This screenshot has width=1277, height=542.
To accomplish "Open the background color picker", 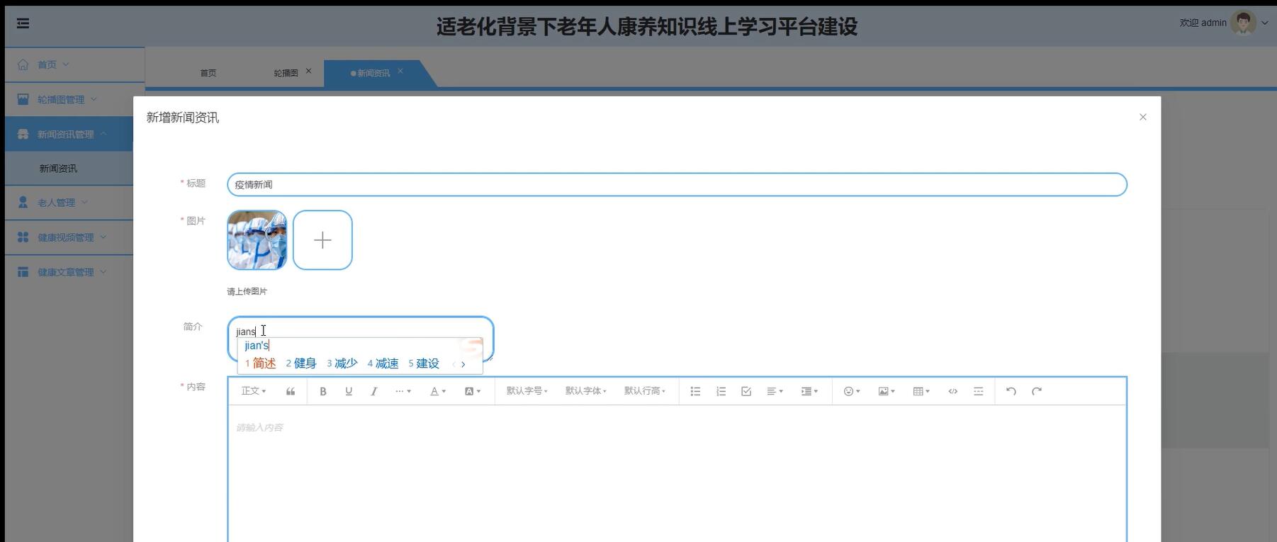I will (473, 391).
